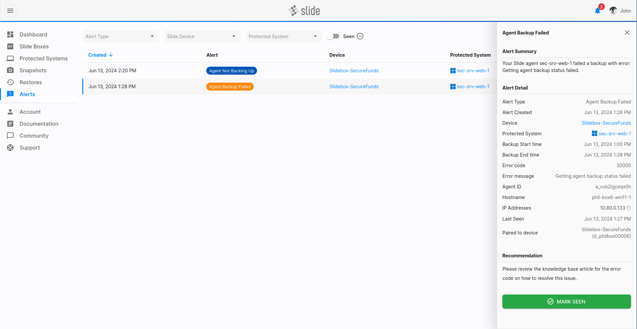The image size is (637, 329).
Task: Open sec-srv-web-1 link in Alert Detail
Action: coord(615,134)
